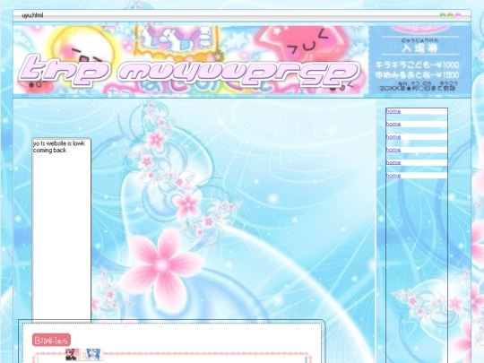This screenshot has width=484, height=363.
Task: Open the fifth home link in sidebar
Action: click(x=393, y=162)
